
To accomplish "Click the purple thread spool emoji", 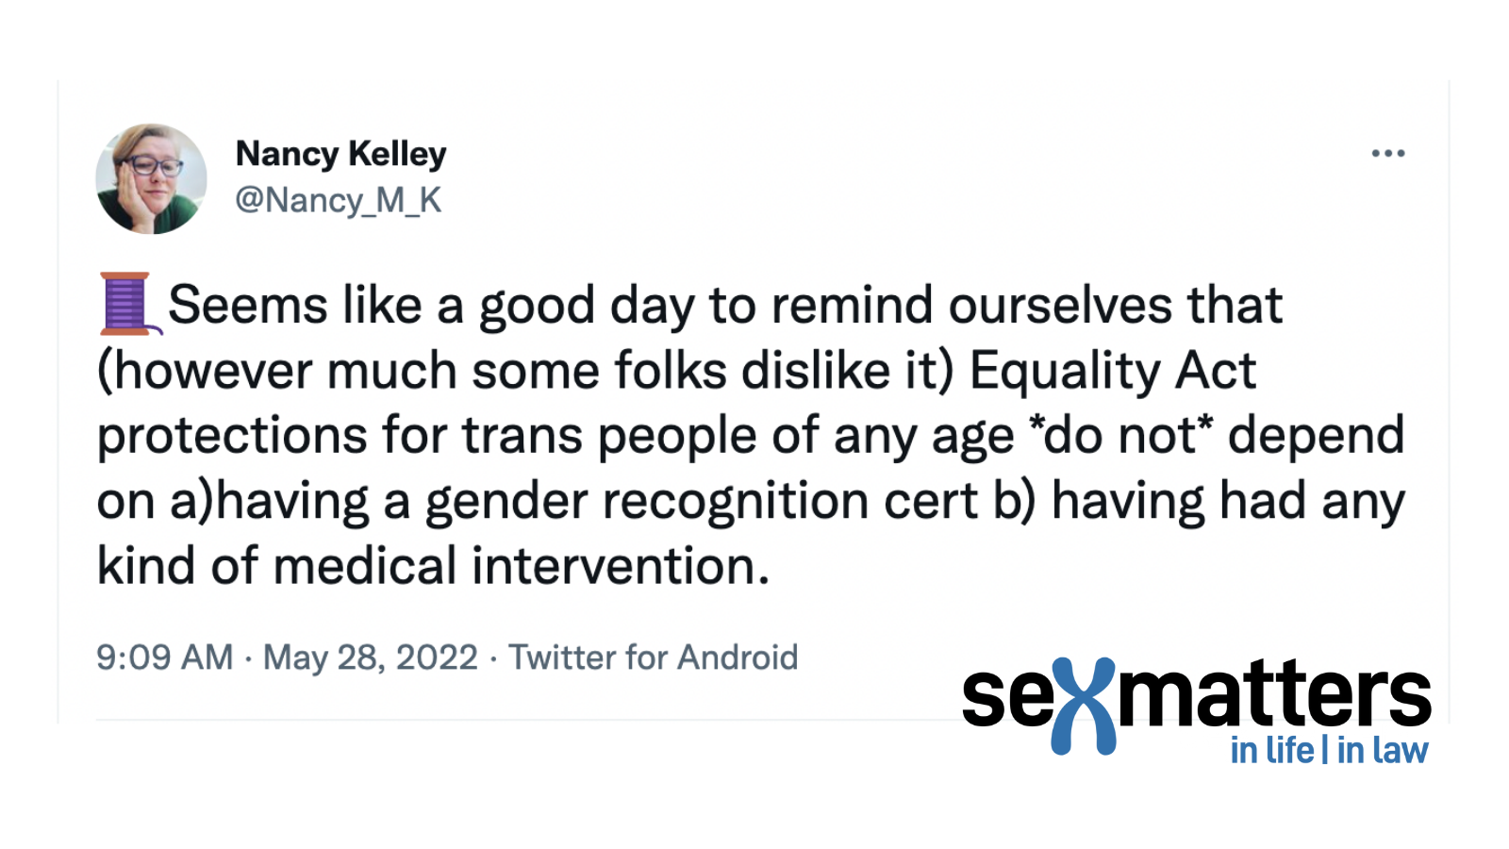I will pyautogui.click(x=130, y=304).
